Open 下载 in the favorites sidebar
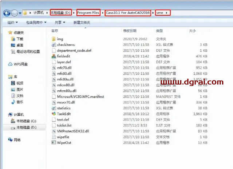Viewport: 233px width, 169px height. point(20,39)
